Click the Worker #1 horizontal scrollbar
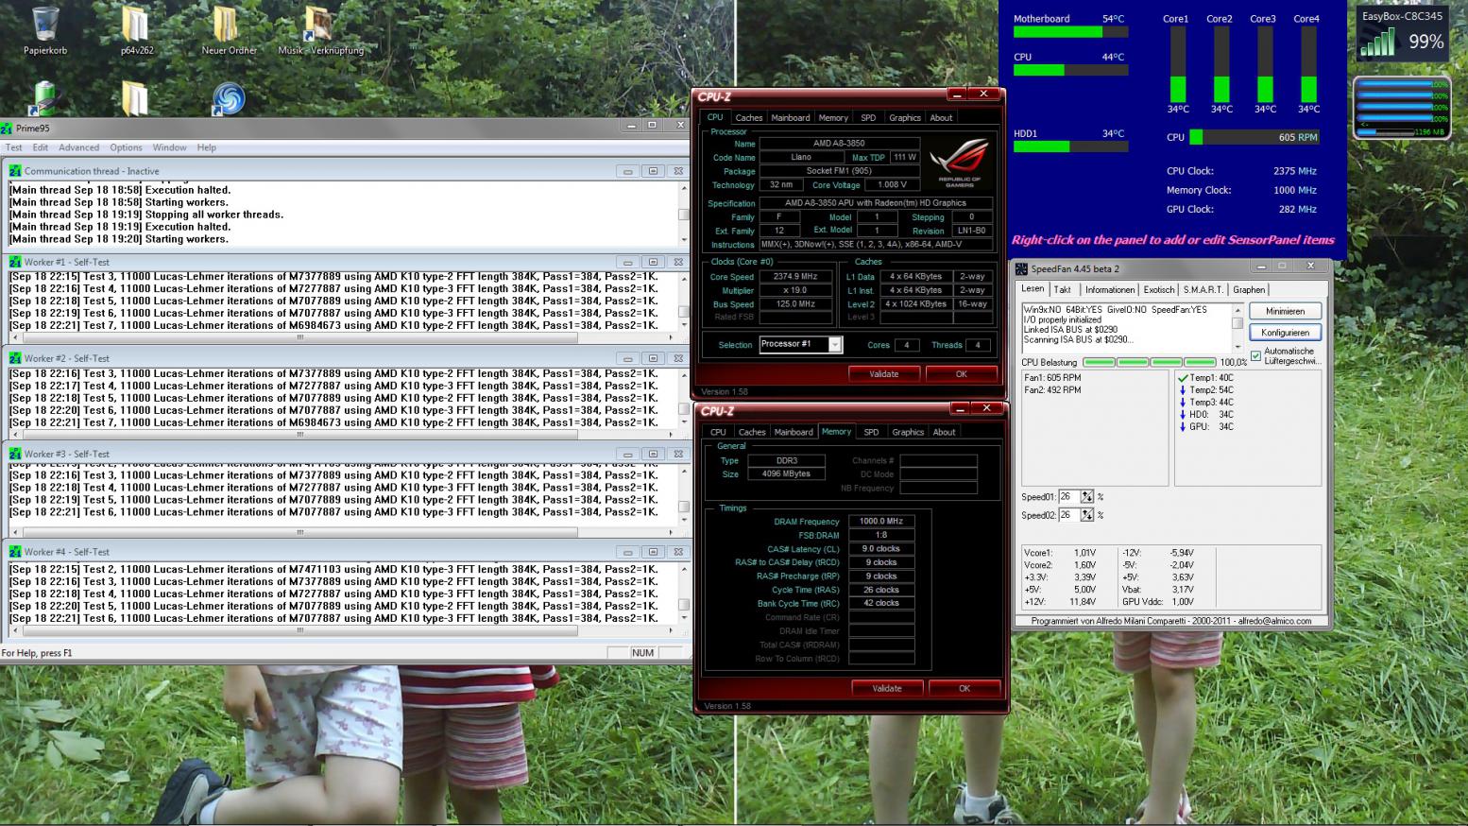 pos(344,337)
